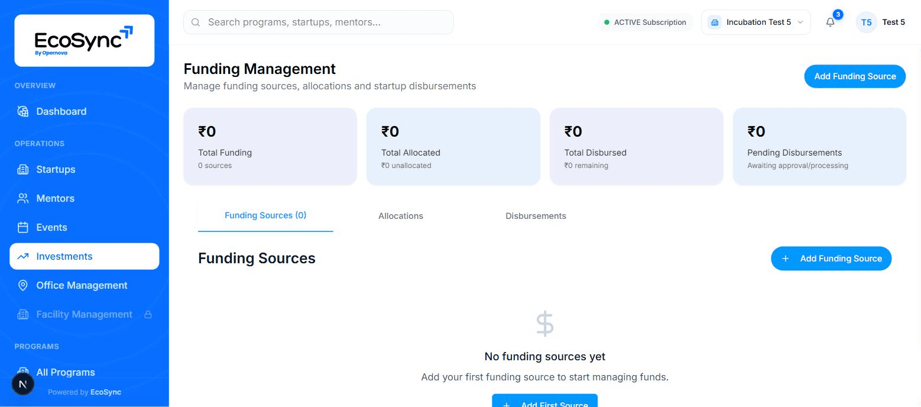
Task: Click the T5 user avatar
Action: [866, 22]
